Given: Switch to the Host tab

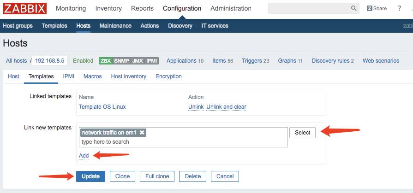Looking at the screenshot, I should [x=13, y=76].
